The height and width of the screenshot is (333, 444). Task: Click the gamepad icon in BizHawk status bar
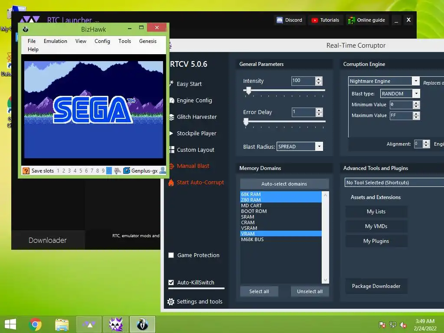(117, 170)
